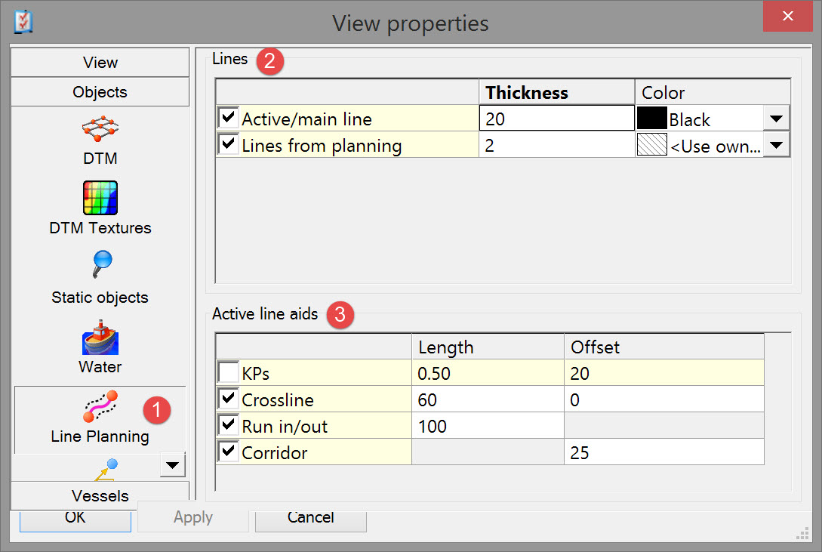Click the app icon in title bar
The height and width of the screenshot is (552, 822).
[x=23, y=23]
